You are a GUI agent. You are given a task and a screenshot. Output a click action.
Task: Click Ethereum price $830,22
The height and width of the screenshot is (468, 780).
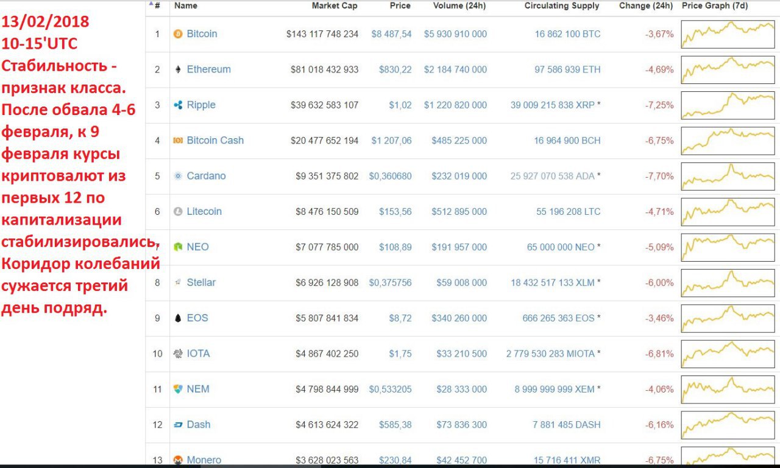click(395, 69)
